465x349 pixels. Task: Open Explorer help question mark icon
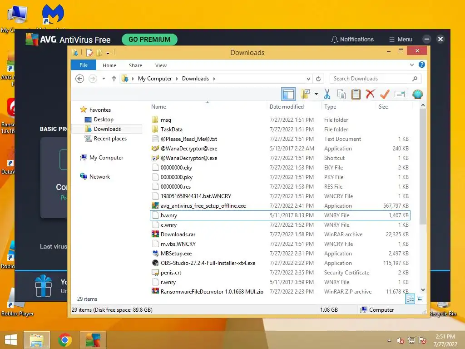(x=422, y=65)
